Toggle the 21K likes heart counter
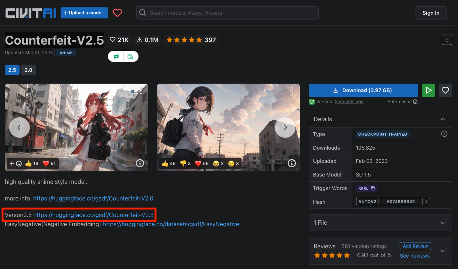Screen dimensions: 458x269 tap(119, 40)
